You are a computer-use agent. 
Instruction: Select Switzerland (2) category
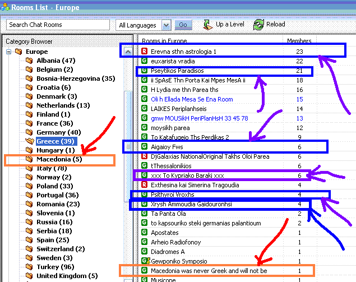tap(61, 249)
